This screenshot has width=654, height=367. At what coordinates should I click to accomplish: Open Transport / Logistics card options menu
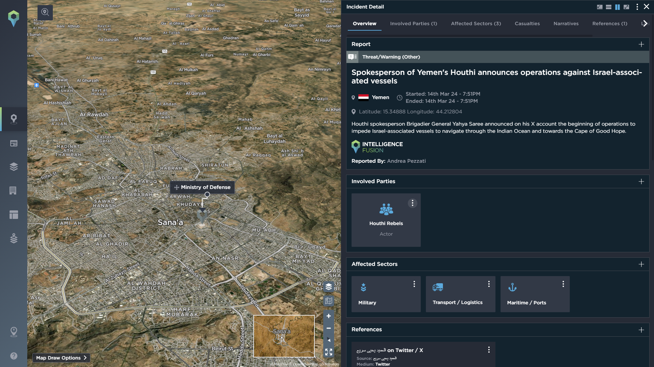(x=489, y=284)
